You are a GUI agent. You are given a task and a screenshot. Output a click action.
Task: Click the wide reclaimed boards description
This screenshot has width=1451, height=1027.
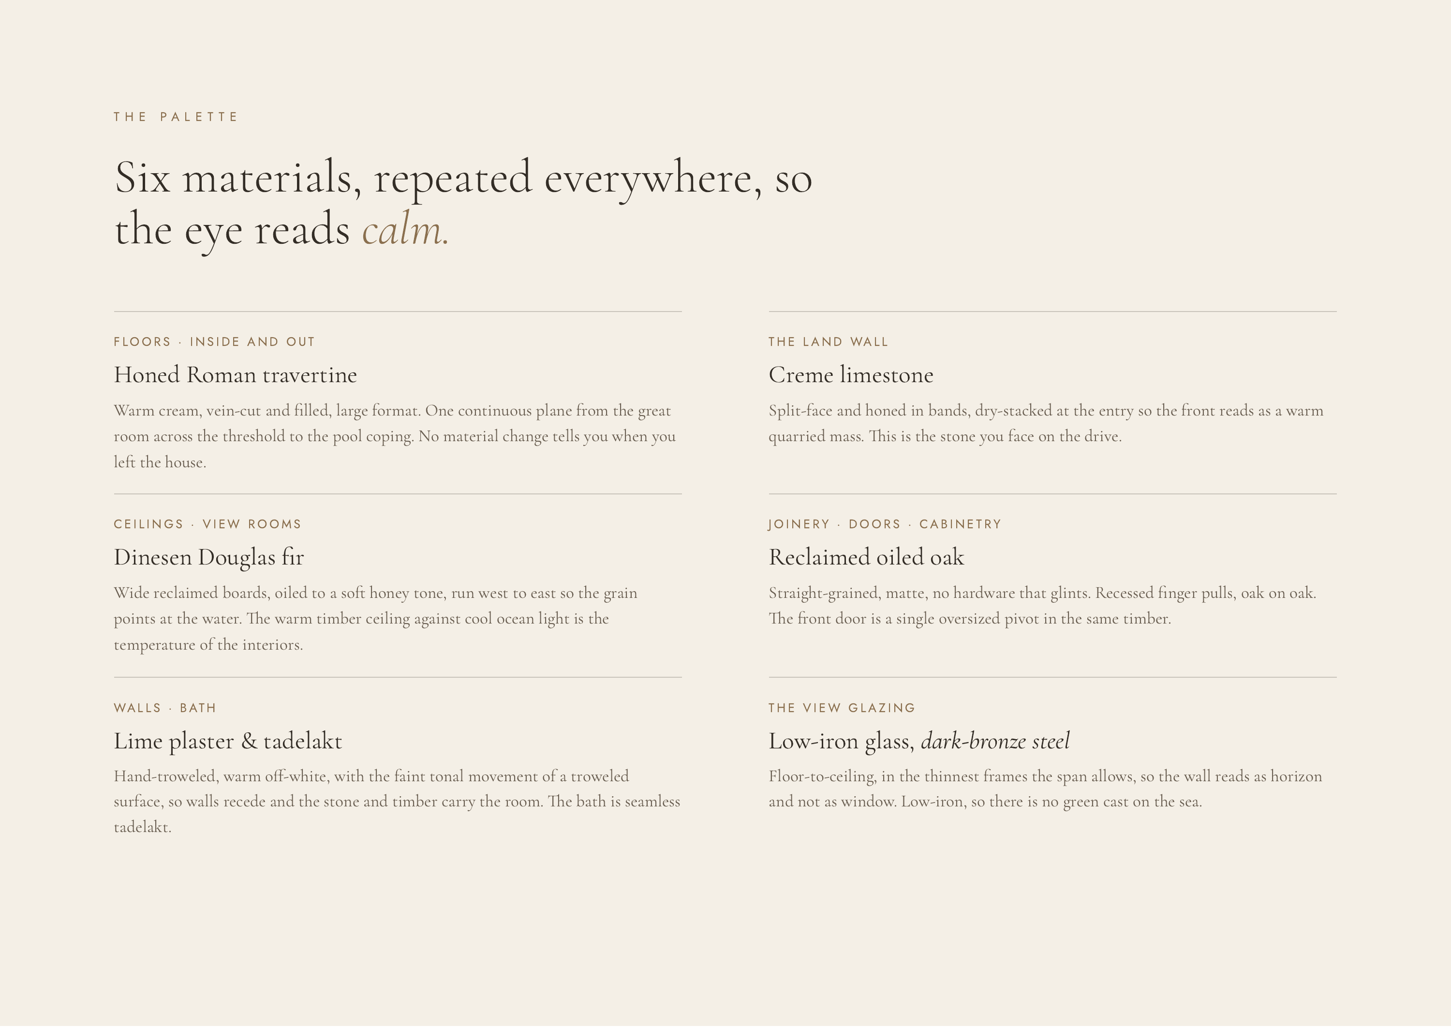click(x=375, y=619)
